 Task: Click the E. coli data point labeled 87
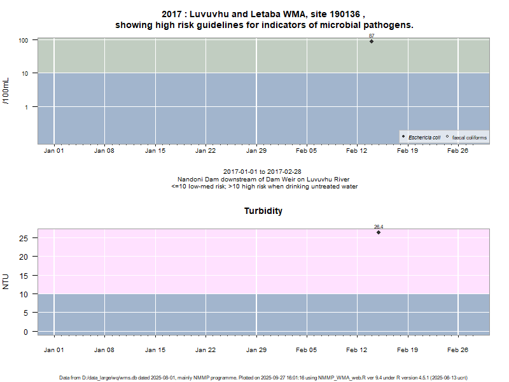372,41
